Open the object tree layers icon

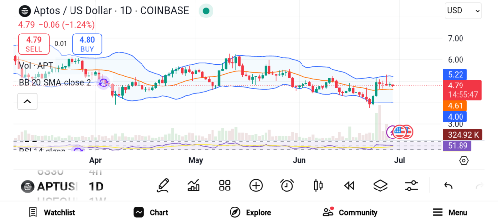(x=380, y=185)
